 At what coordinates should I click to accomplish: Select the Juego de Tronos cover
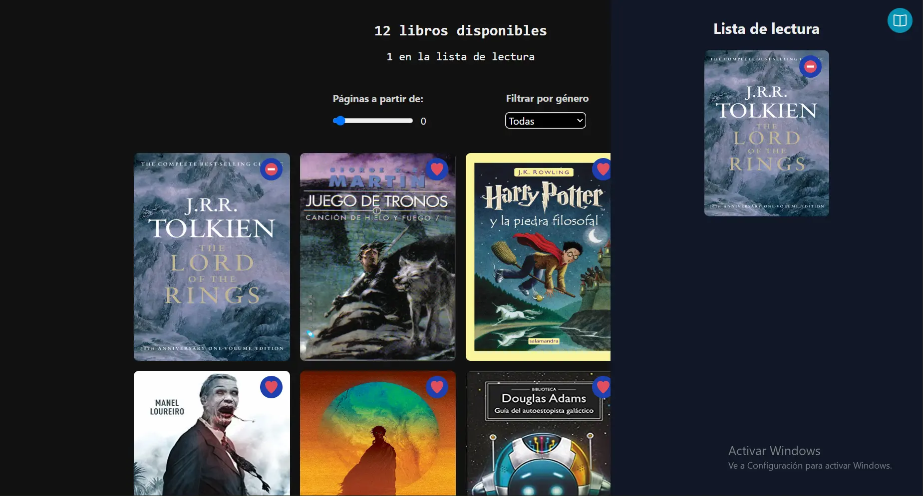coord(377,269)
